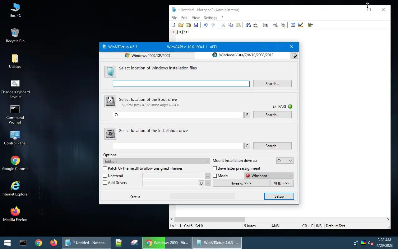Click Windows installation files path field
398x249 pixels.
pyautogui.click(x=181, y=84)
